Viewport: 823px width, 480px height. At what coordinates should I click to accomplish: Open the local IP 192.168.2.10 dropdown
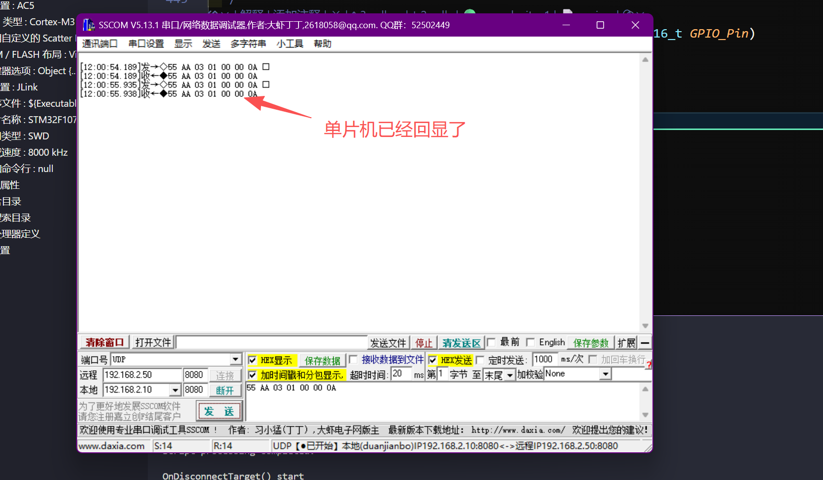[x=175, y=390]
